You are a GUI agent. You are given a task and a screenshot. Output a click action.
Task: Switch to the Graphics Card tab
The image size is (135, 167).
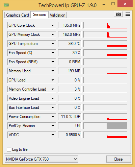(x=18, y=15)
